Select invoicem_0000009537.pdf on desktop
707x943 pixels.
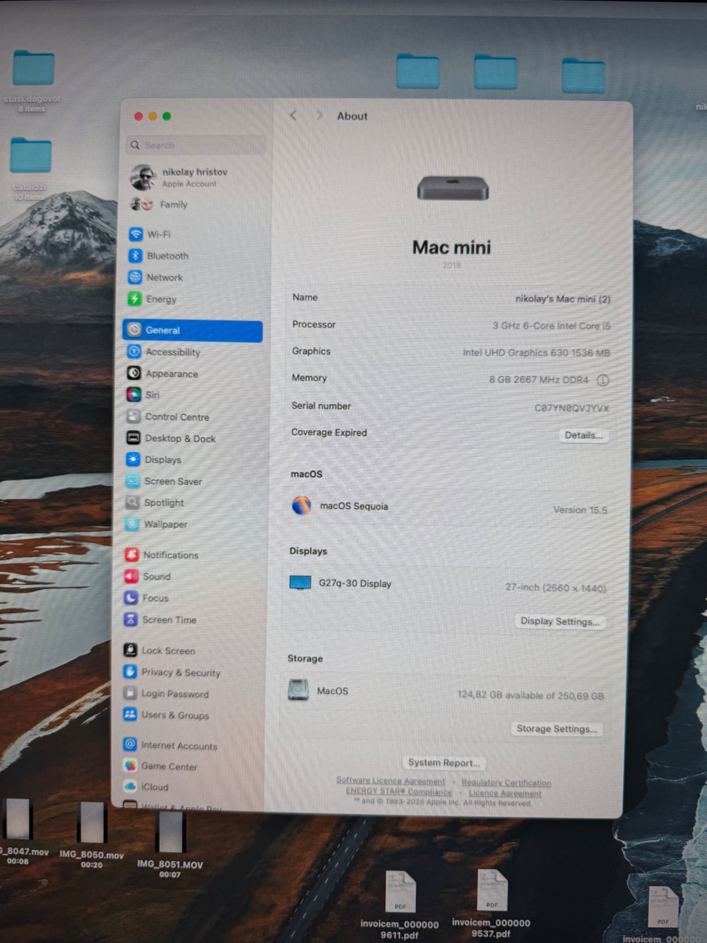(x=492, y=891)
